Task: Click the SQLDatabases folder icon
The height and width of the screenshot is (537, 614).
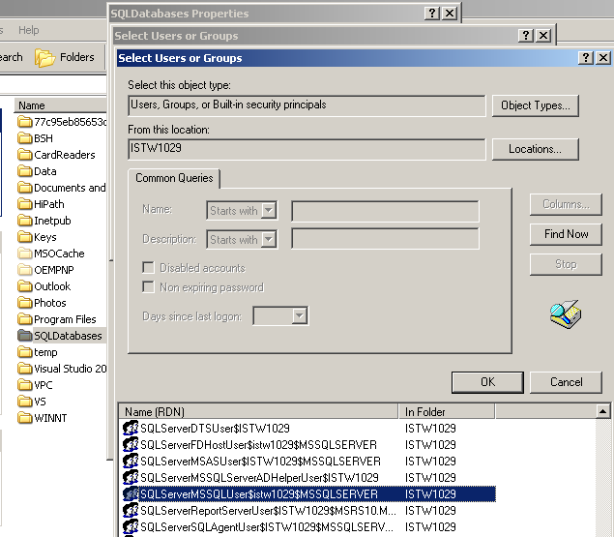Action: (x=25, y=336)
